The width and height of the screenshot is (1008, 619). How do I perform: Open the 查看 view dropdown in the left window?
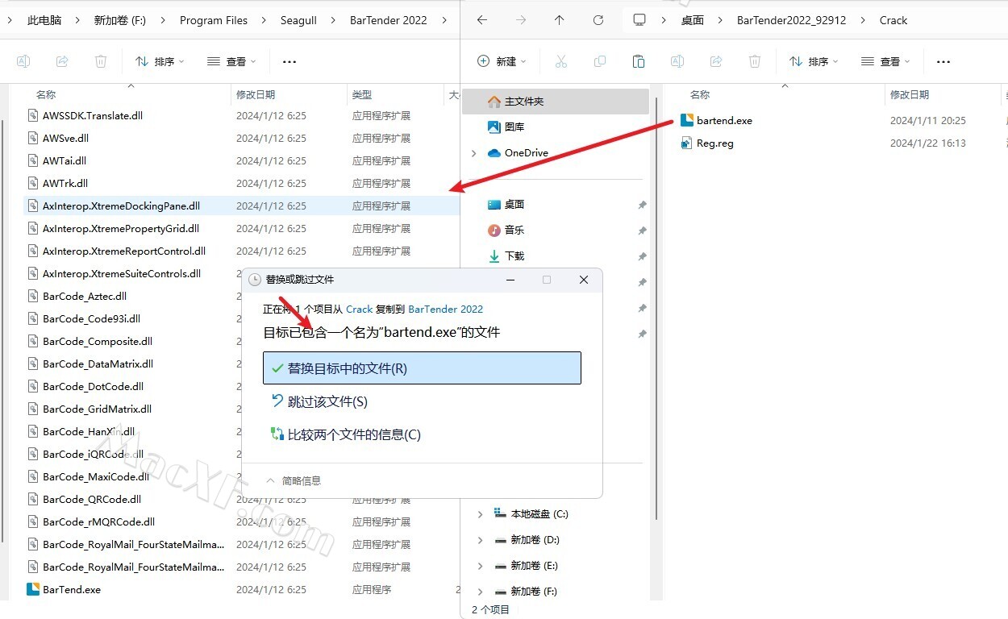[x=231, y=61]
